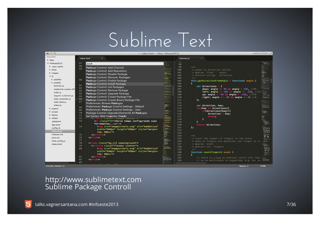
Task: Open infoeste.md in the sidebar
Action: [57, 135]
